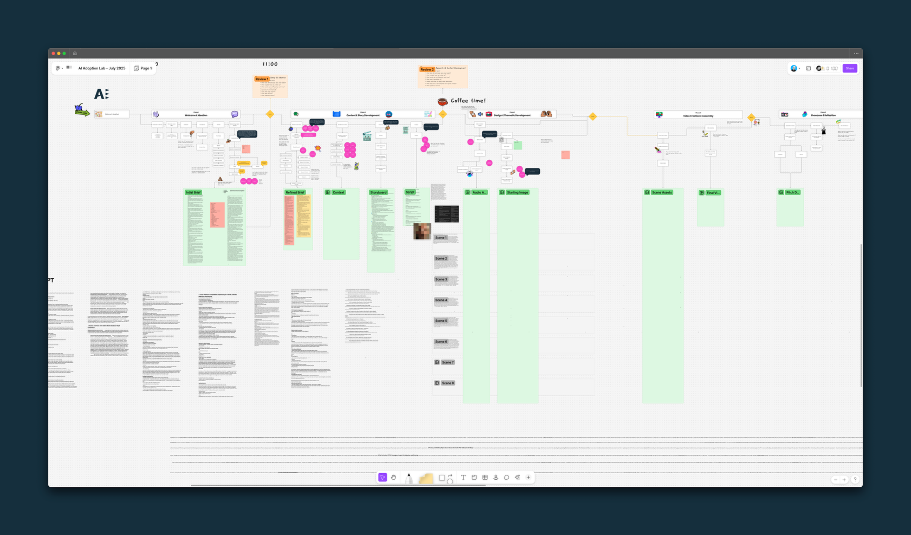911x535 pixels.
Task: Open the AI sparkle actions tool
Action: [x=518, y=477]
